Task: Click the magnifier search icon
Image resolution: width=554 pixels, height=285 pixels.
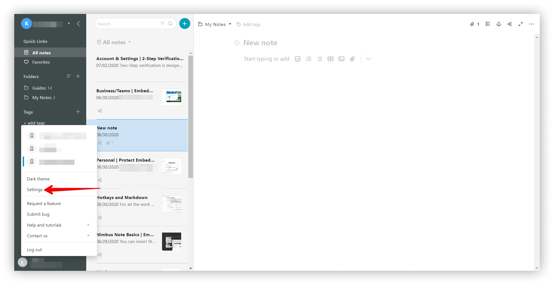Action: tap(170, 24)
